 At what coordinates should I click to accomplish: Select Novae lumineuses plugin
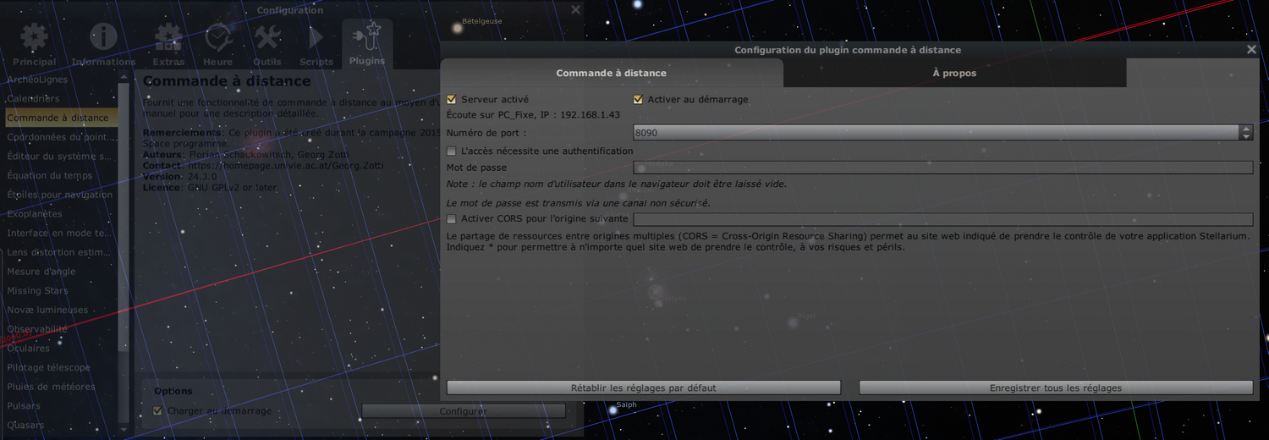[61, 310]
